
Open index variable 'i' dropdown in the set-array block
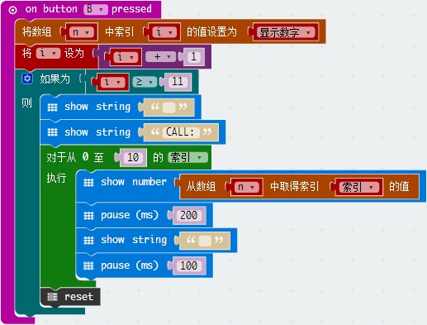[x=164, y=32]
